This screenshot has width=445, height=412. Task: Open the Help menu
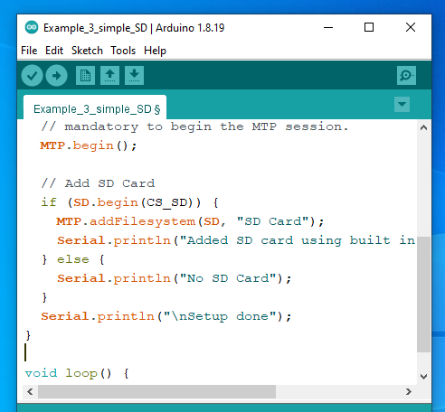click(155, 51)
